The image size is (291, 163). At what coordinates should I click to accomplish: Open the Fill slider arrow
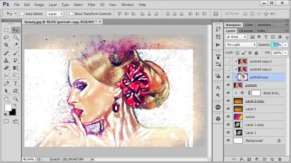point(286,53)
